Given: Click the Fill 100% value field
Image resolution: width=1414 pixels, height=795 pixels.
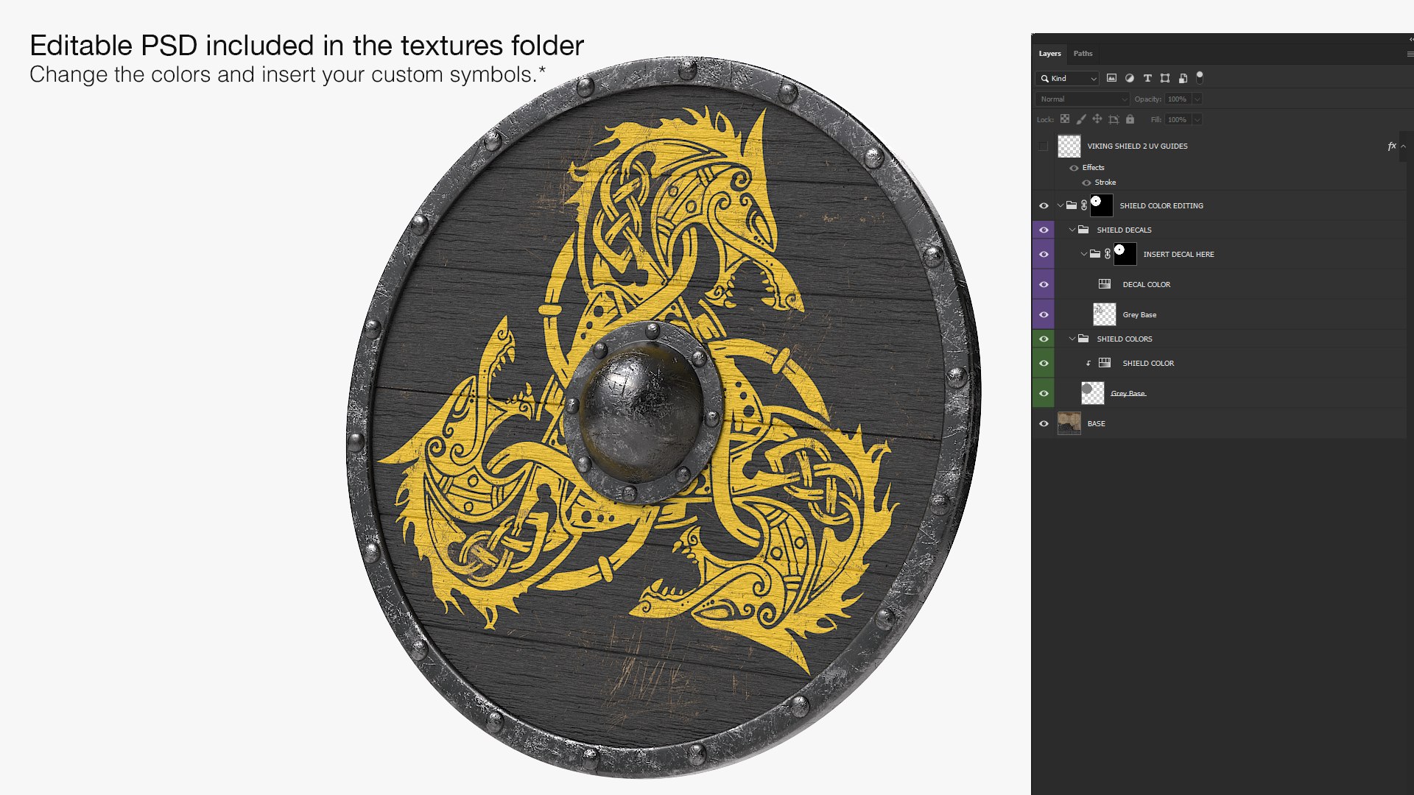Looking at the screenshot, I should (1177, 119).
